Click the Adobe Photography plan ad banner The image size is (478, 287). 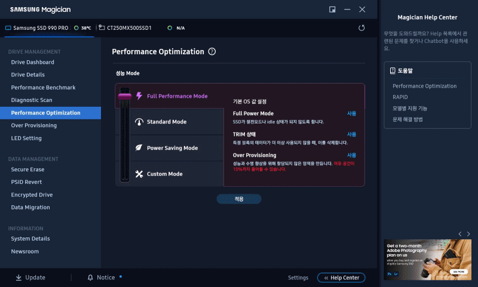click(x=427, y=260)
